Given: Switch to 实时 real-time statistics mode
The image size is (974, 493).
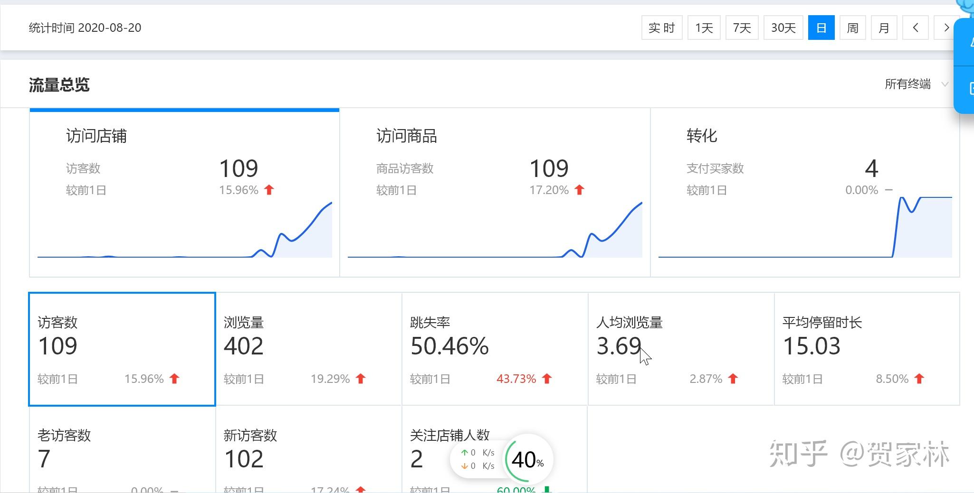Looking at the screenshot, I should 662,28.
